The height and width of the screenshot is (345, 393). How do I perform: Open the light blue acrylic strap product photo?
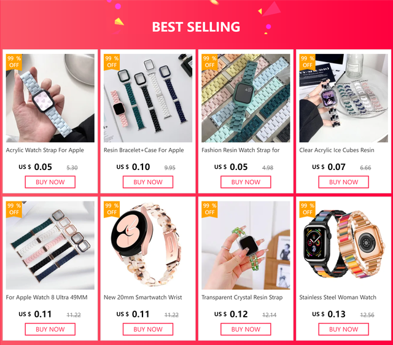(x=50, y=98)
